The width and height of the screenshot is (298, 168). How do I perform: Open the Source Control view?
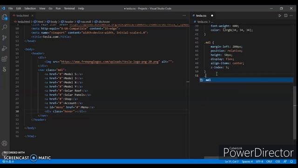(4, 37)
